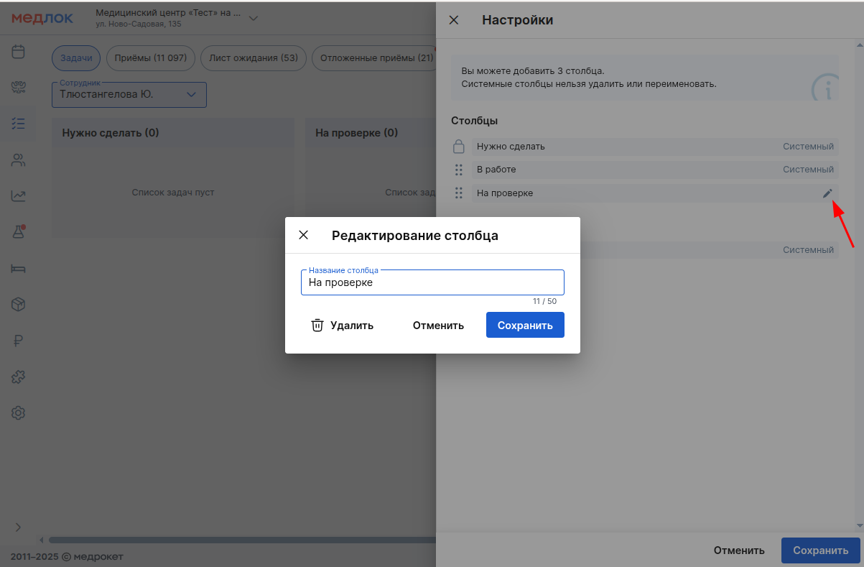Click trash «Удалить» button in dialog
This screenshot has width=864, height=567.
point(343,326)
